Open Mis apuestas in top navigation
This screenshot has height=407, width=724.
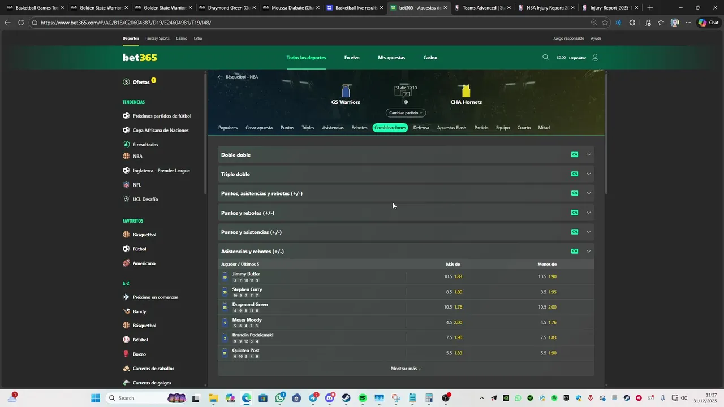pos(391,58)
